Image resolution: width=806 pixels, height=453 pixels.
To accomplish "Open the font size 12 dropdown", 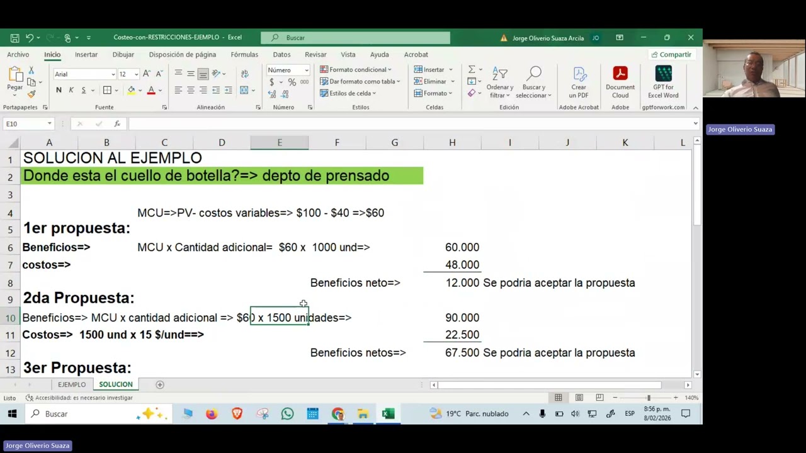I will (136, 74).
